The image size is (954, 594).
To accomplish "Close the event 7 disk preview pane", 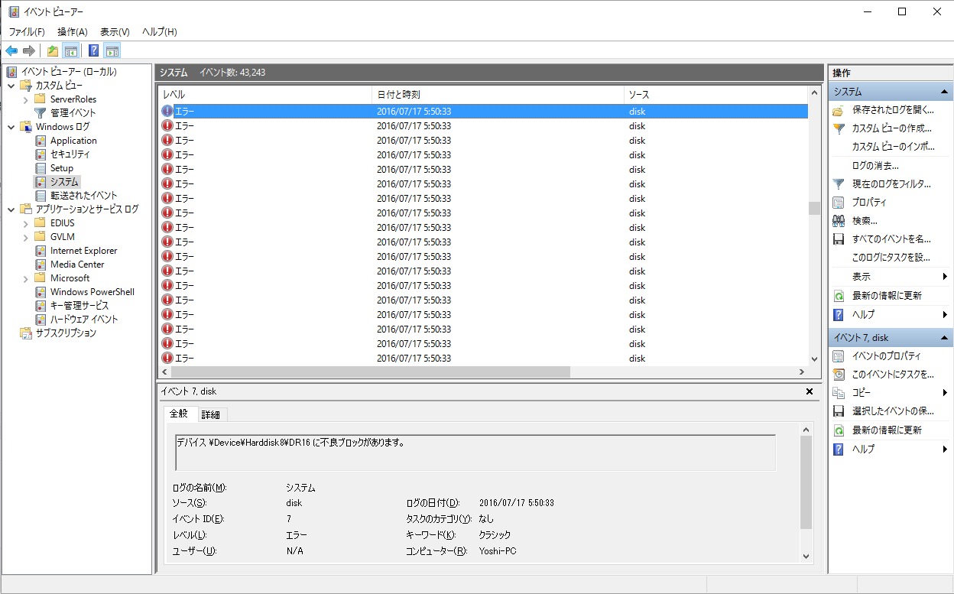I will click(810, 391).
